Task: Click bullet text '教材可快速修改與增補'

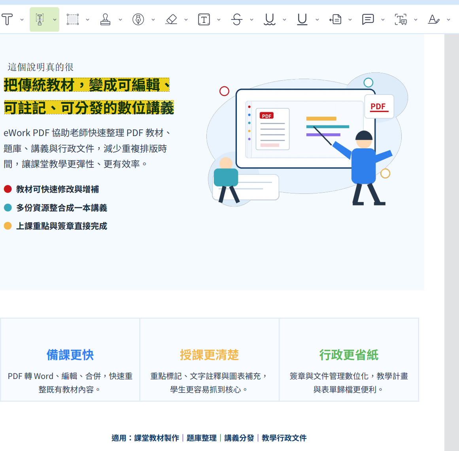Action: pyautogui.click(x=57, y=189)
